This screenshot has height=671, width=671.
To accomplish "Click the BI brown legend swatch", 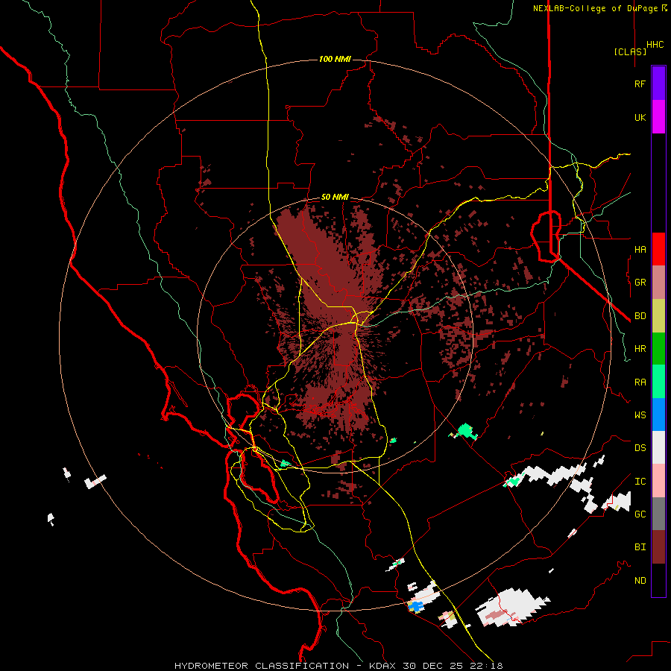I will (658, 547).
